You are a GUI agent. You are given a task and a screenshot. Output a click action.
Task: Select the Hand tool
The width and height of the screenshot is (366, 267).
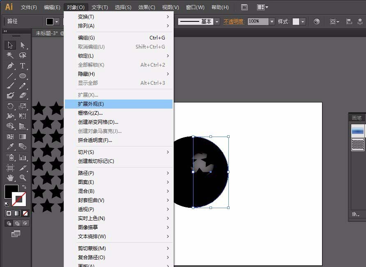(x=10, y=178)
